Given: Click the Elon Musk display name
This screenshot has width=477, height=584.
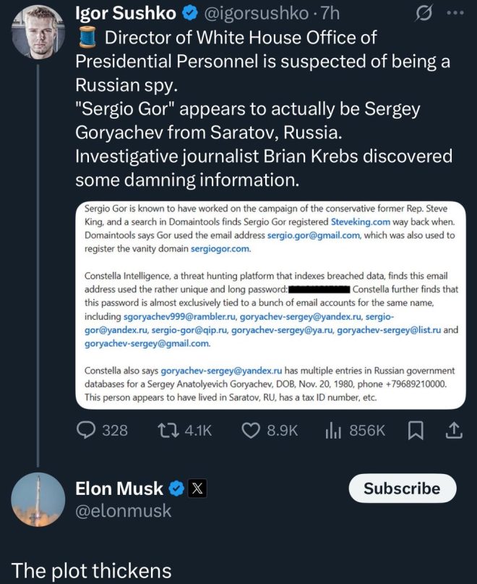Looking at the screenshot, I should click(x=119, y=488).
